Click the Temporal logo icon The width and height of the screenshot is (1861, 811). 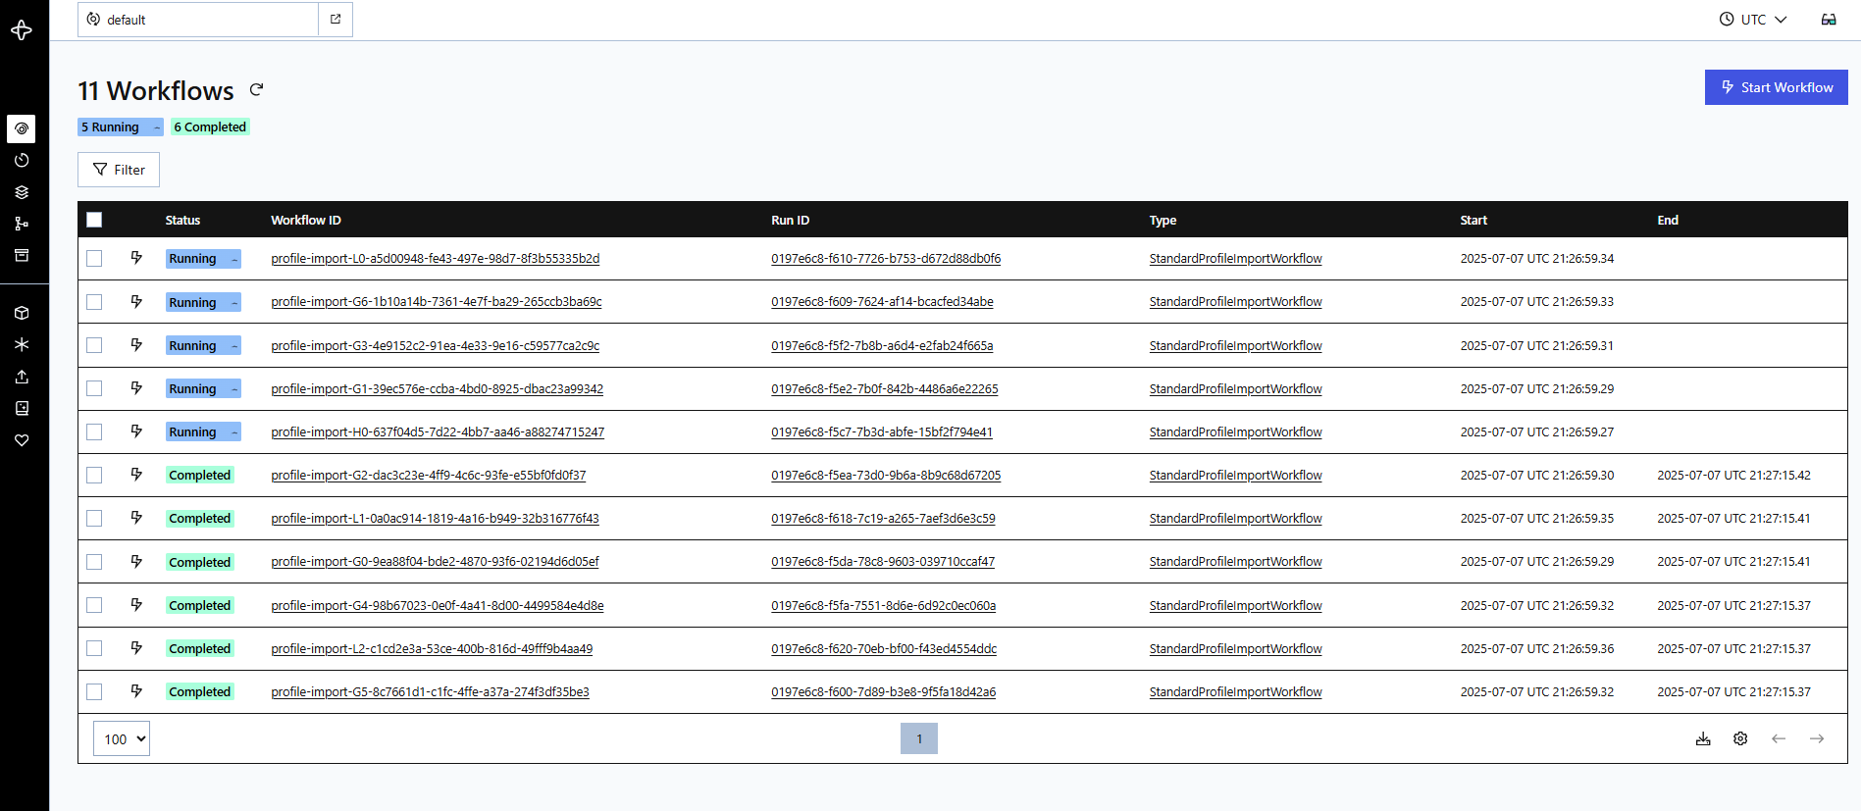(22, 30)
